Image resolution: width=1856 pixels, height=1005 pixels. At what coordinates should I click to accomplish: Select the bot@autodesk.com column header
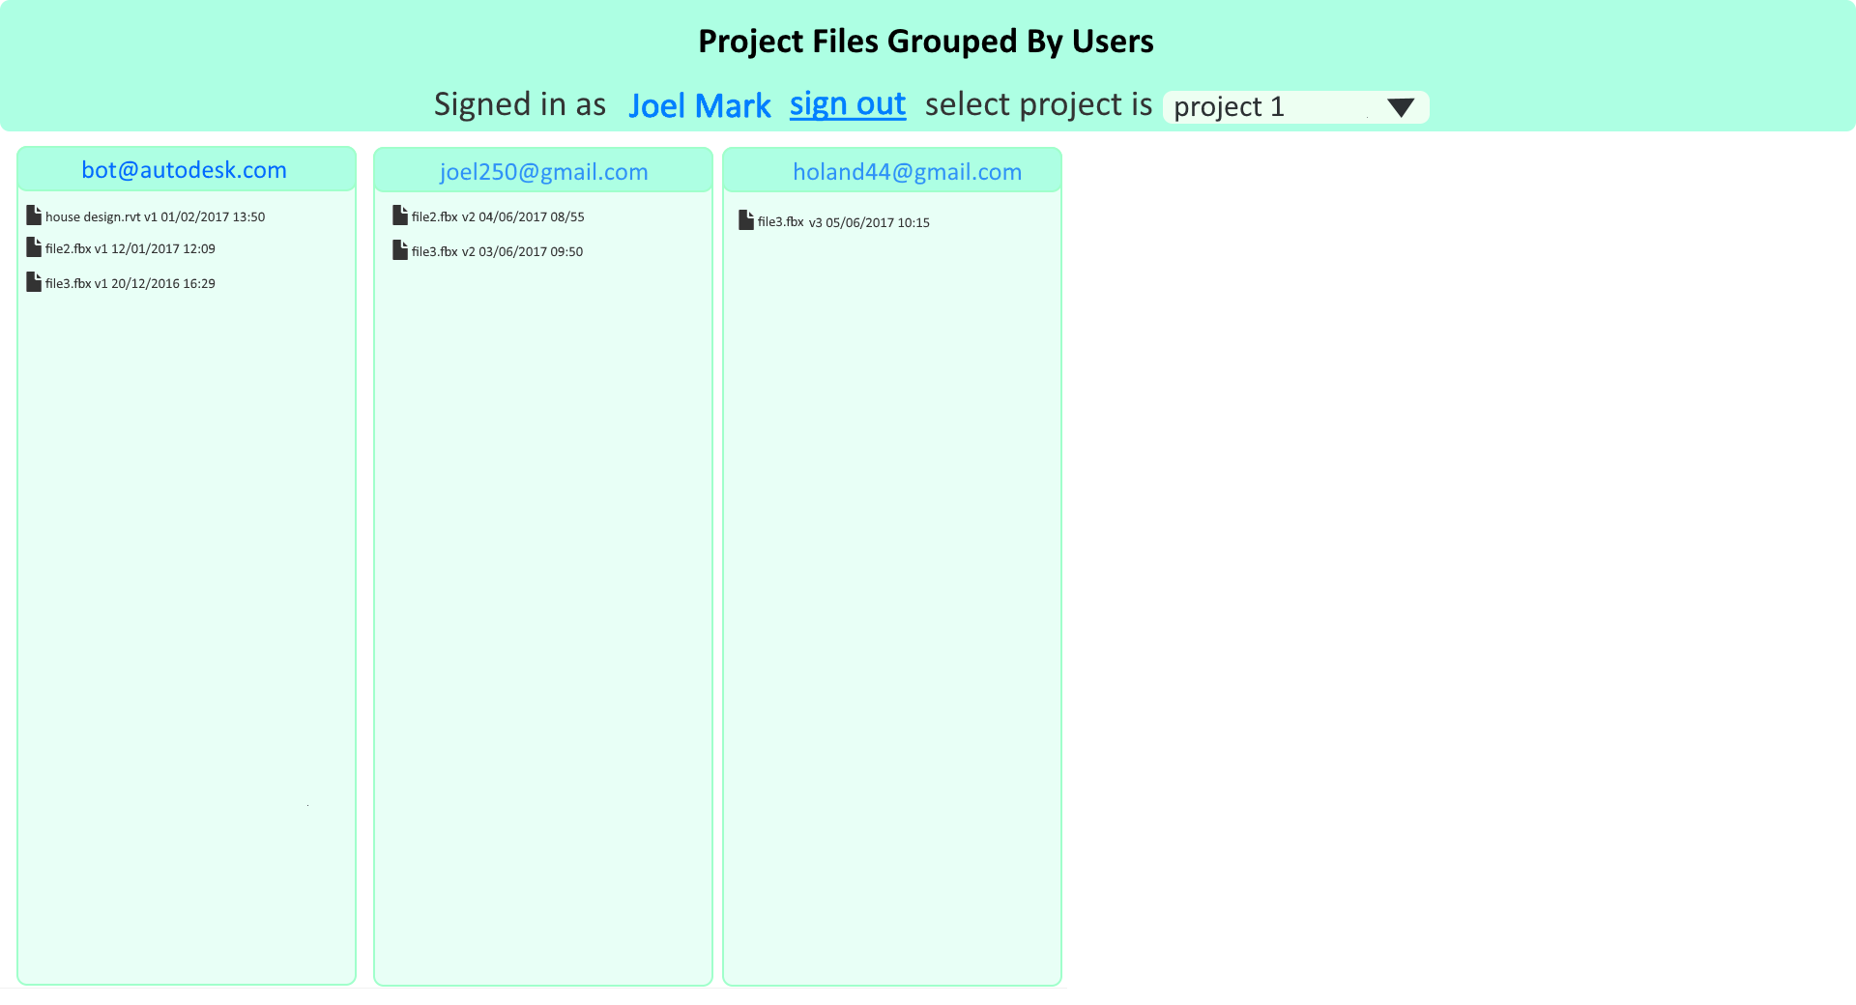click(185, 170)
